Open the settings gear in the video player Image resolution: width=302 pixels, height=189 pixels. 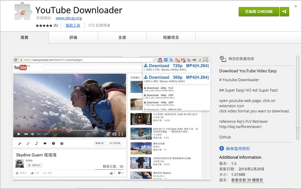108,134
